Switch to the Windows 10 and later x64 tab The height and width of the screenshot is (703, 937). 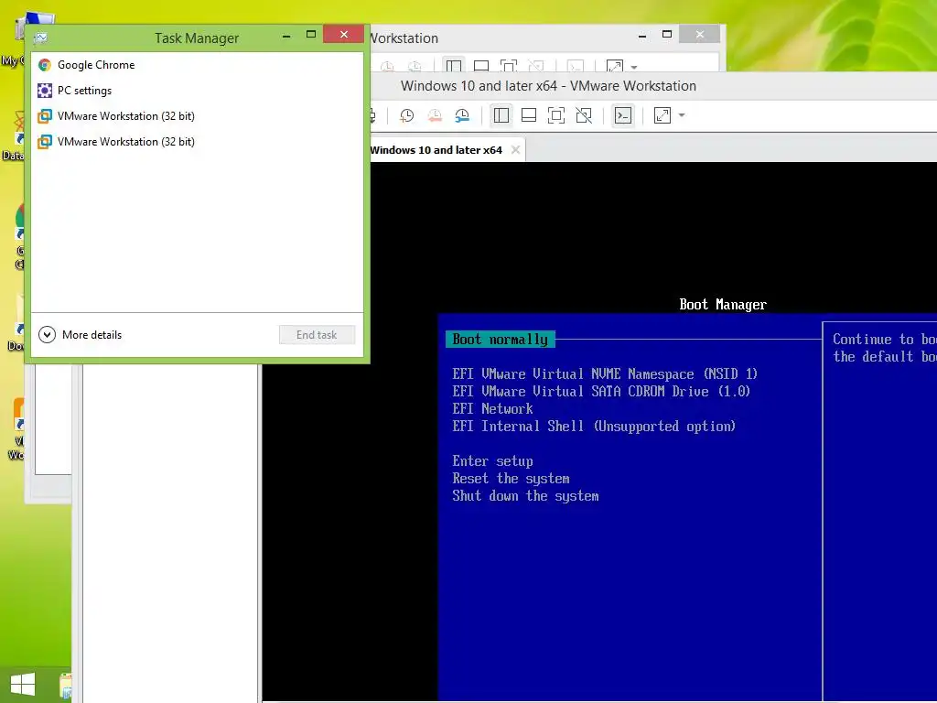coord(436,150)
